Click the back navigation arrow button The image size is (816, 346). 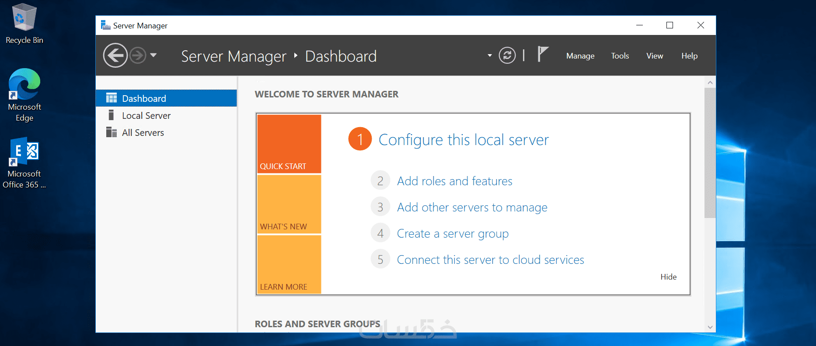click(115, 55)
